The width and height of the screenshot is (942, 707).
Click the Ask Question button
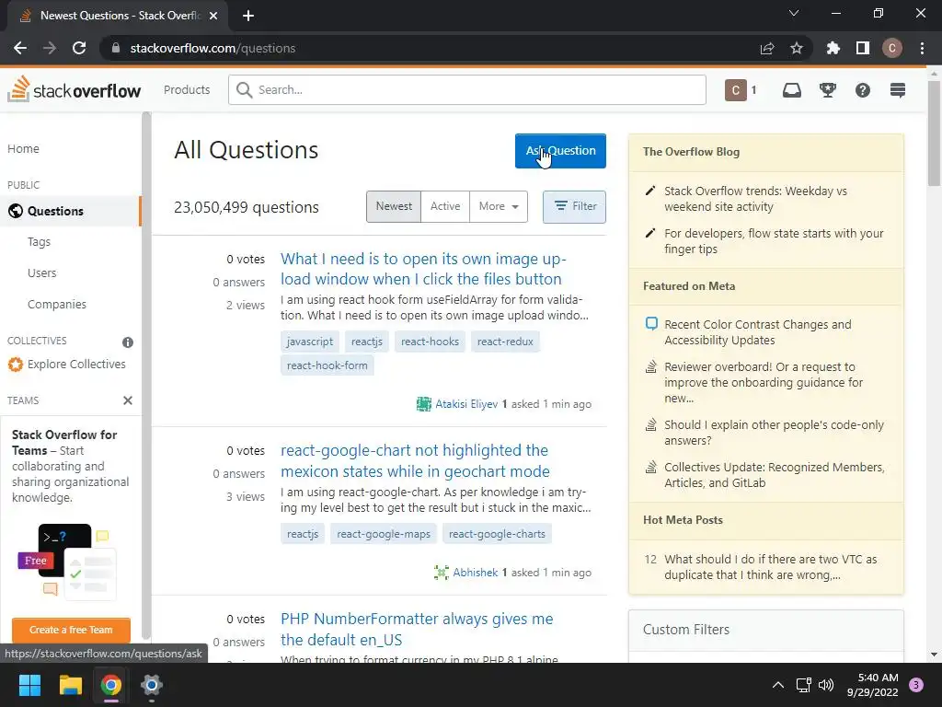(x=560, y=151)
